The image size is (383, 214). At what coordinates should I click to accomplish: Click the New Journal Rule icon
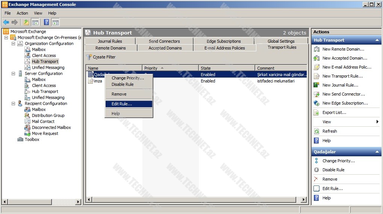[316, 85]
